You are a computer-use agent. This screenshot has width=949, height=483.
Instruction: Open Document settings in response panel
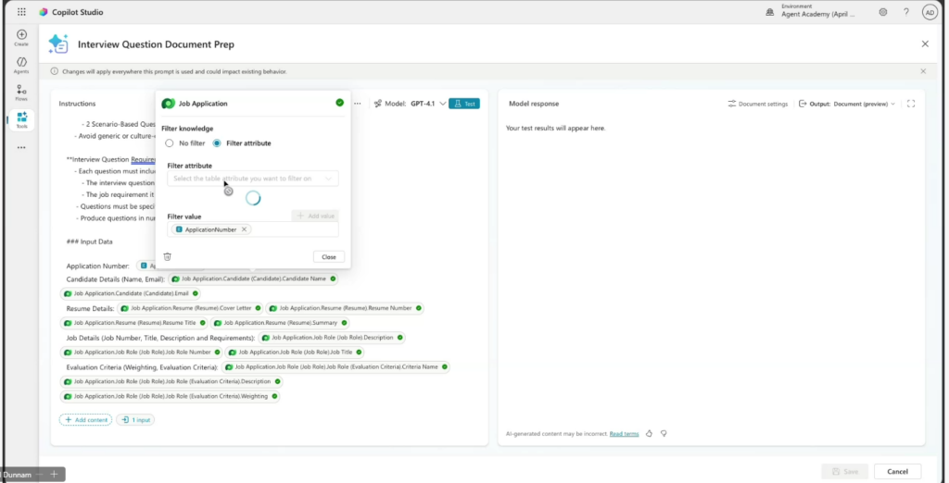tap(757, 104)
